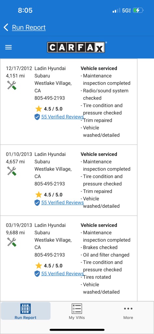Tap the battery charging indicator in the status bar
This screenshot has width=154, height=334.
[x=138, y=10]
